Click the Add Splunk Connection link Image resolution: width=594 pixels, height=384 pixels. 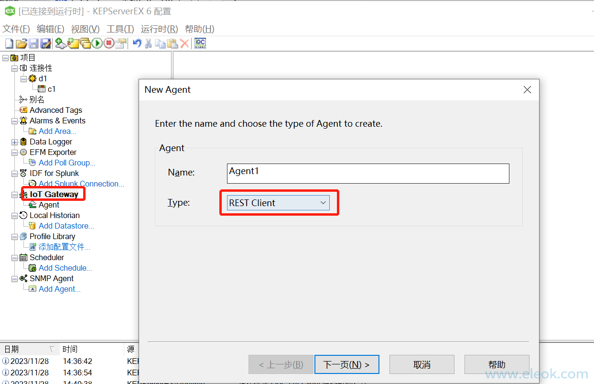pyautogui.click(x=81, y=184)
